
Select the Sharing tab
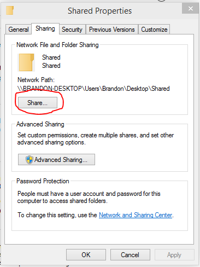(x=45, y=28)
